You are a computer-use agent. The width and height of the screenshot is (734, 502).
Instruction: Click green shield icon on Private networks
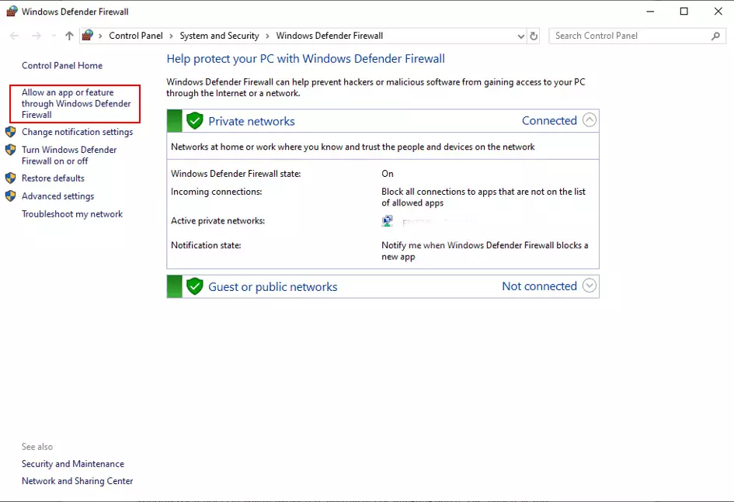coord(195,121)
